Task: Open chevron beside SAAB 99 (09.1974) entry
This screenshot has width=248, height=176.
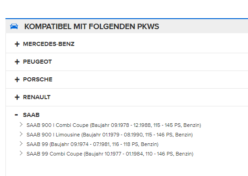Action: pos(21,144)
